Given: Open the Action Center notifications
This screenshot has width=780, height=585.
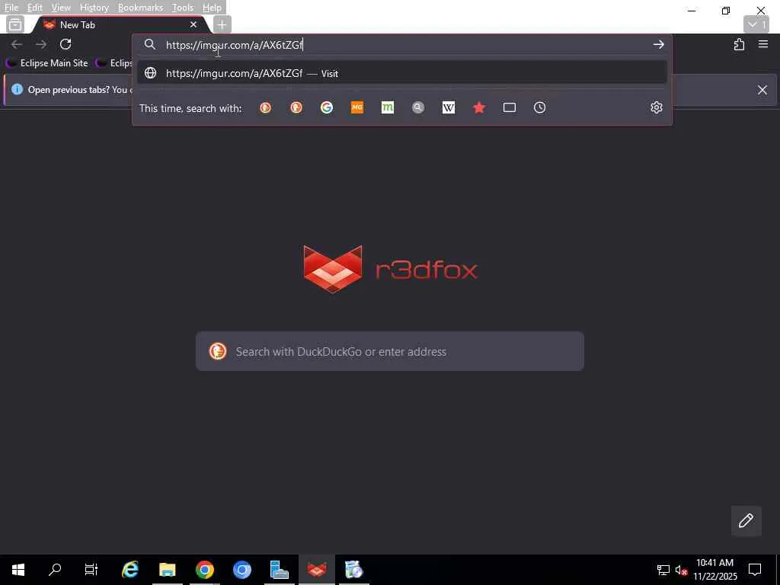Looking at the screenshot, I should [755, 570].
